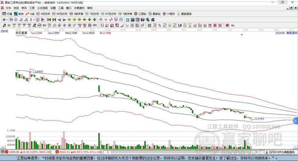Viewport: 298px width, 161px height.
Task: Click the blue infinity loop icon
Action: coord(233,26)
